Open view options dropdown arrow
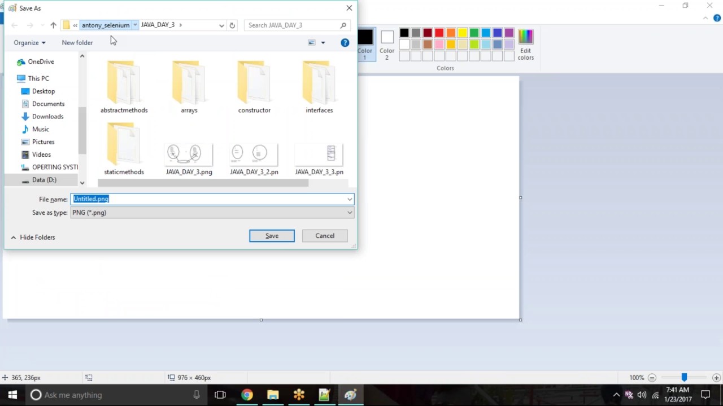This screenshot has height=406, width=723. tap(323, 43)
